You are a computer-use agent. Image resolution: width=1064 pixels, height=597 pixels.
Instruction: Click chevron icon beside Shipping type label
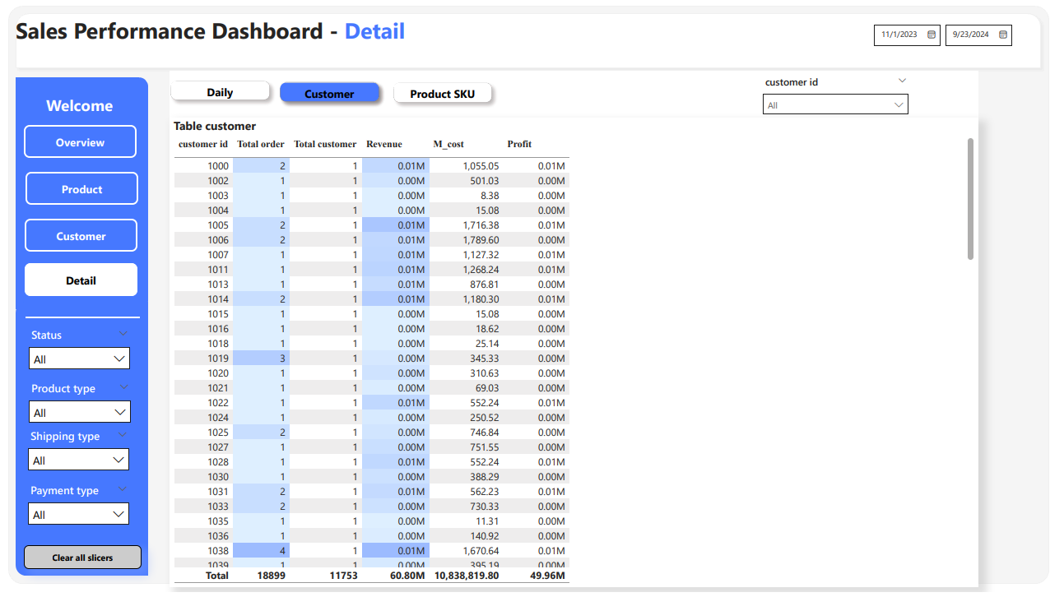pyautogui.click(x=123, y=435)
